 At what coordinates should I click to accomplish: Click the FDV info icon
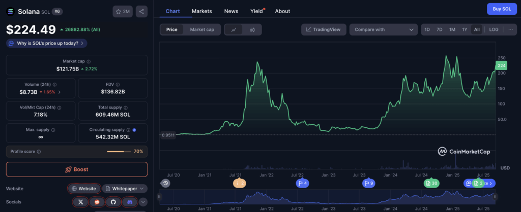[x=118, y=85]
